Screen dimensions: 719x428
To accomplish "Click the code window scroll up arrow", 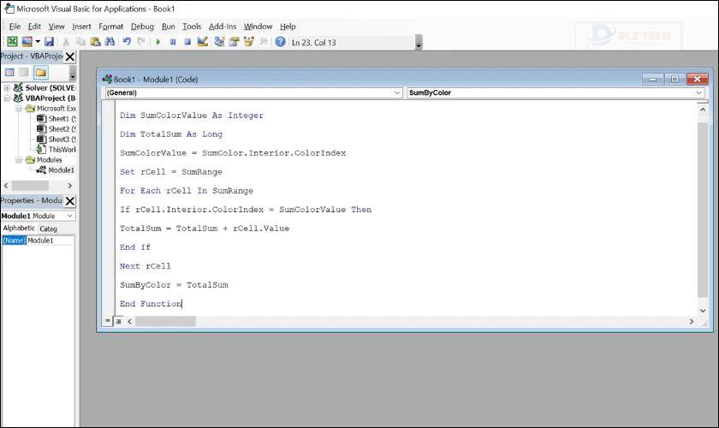I will coord(703,110).
